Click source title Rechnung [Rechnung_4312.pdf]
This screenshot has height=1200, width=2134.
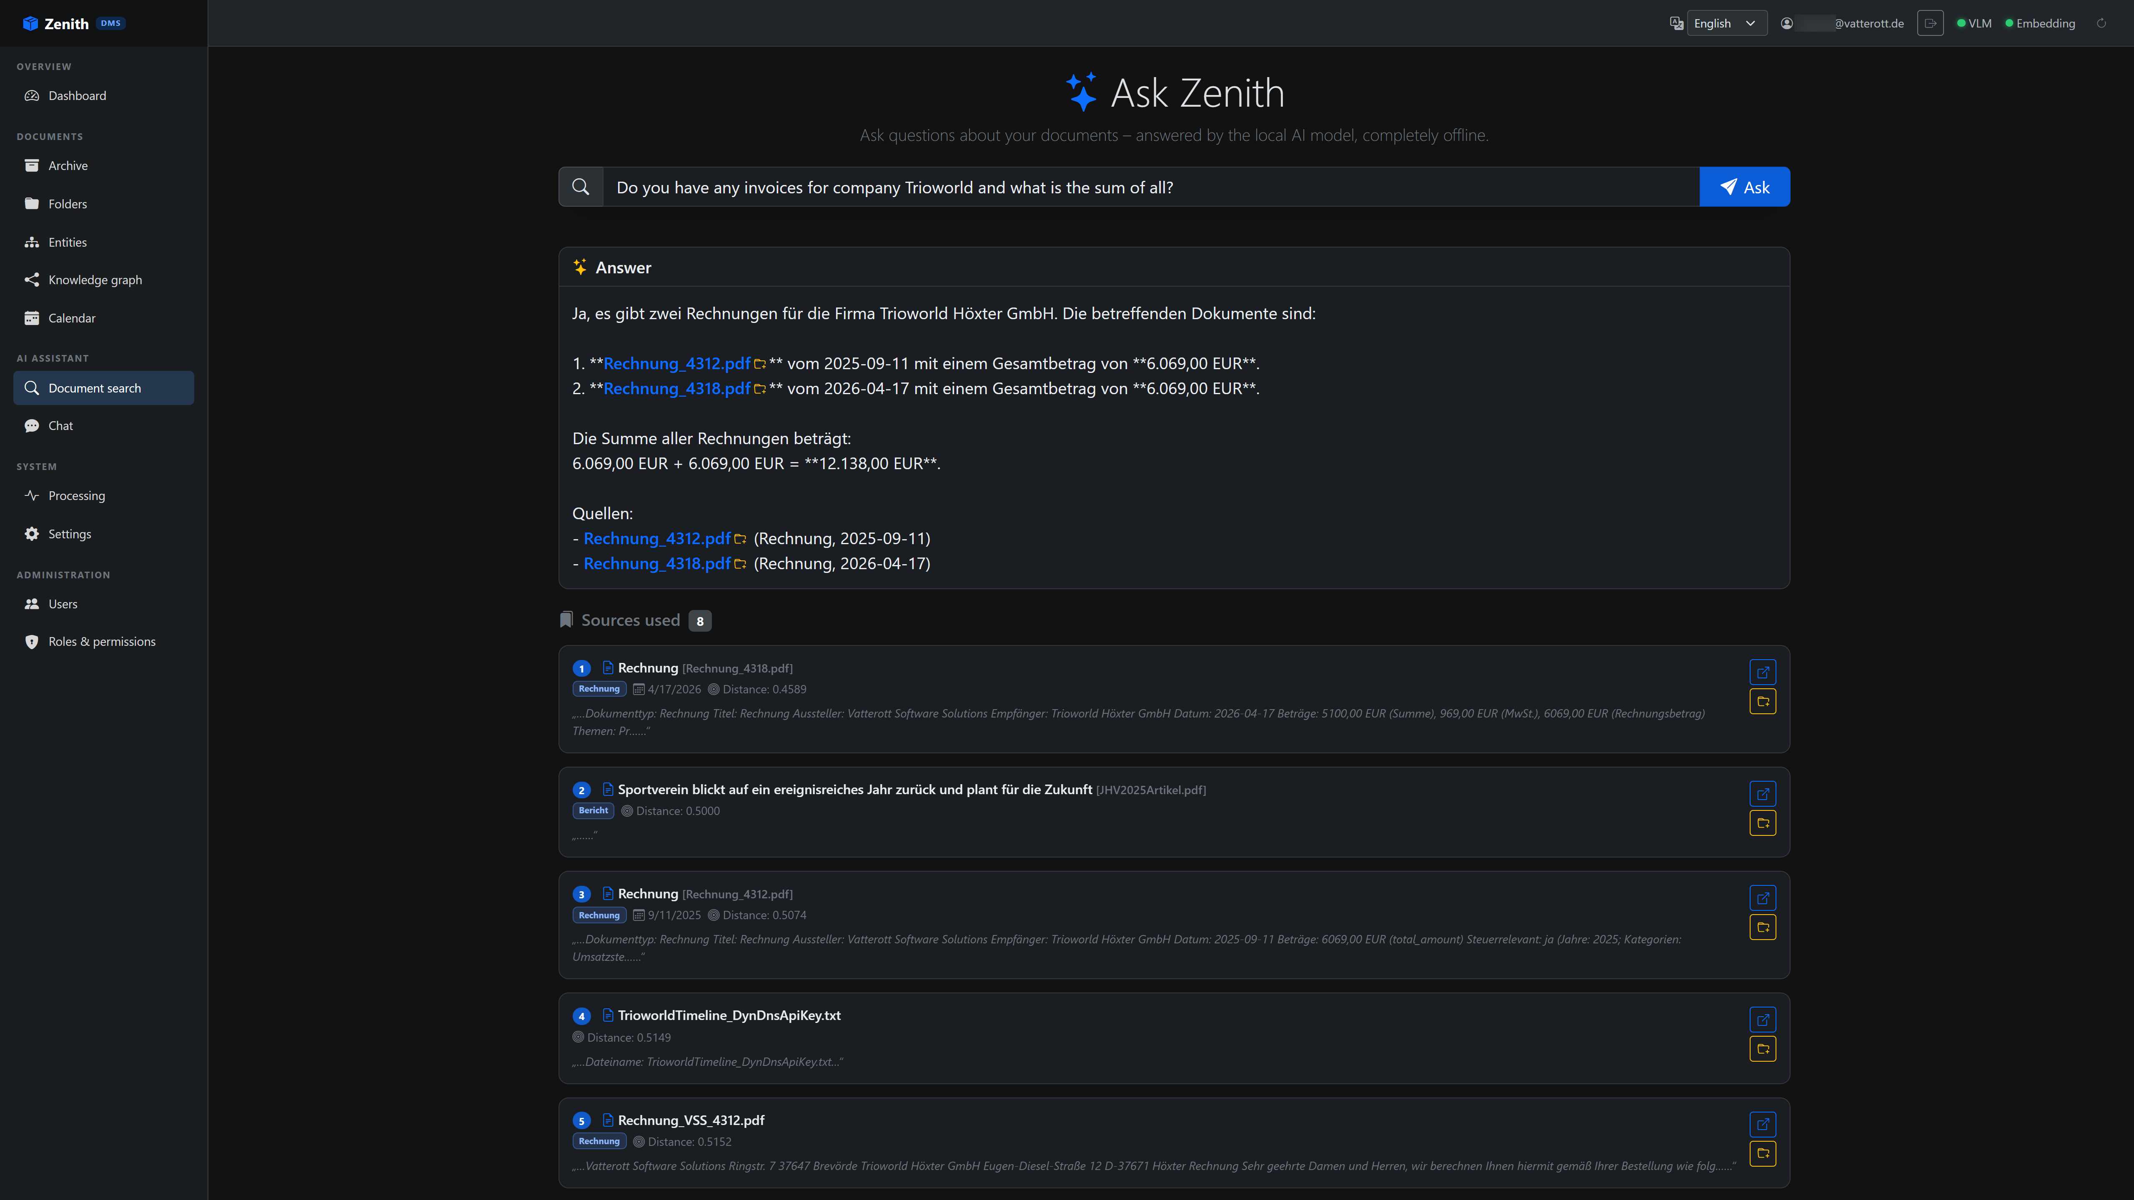pos(705,894)
